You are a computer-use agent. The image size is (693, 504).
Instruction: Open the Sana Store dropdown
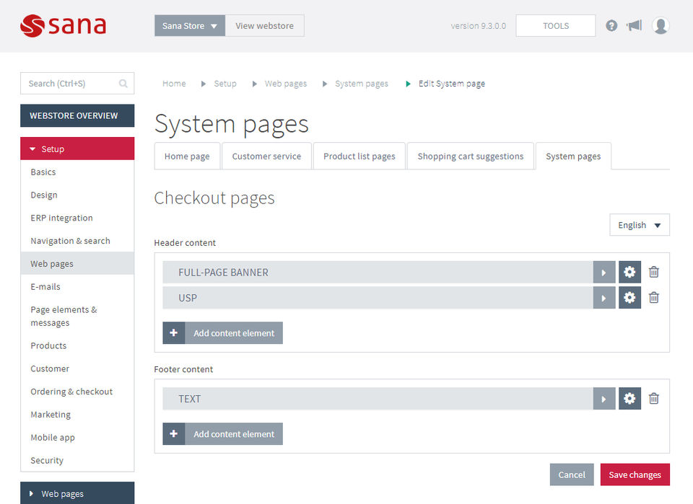(190, 26)
